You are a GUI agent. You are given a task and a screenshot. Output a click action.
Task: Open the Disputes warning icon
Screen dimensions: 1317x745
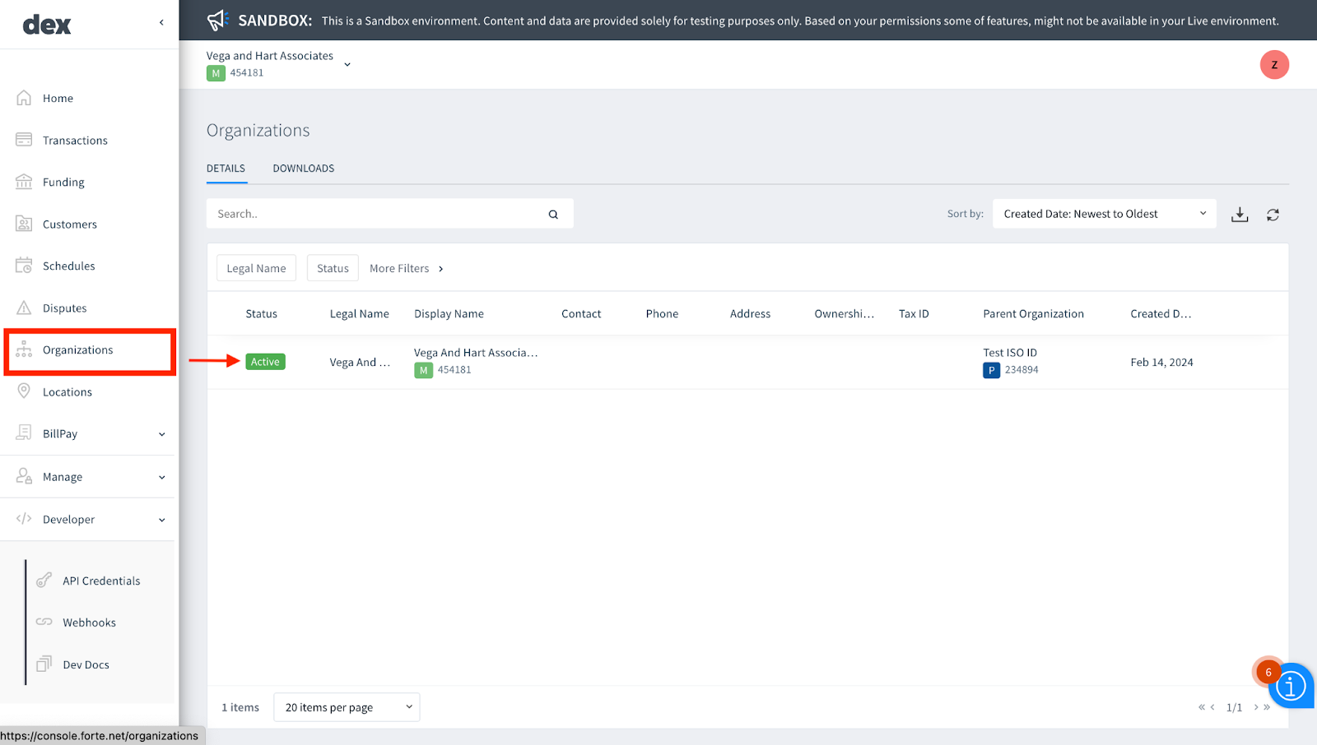click(25, 308)
